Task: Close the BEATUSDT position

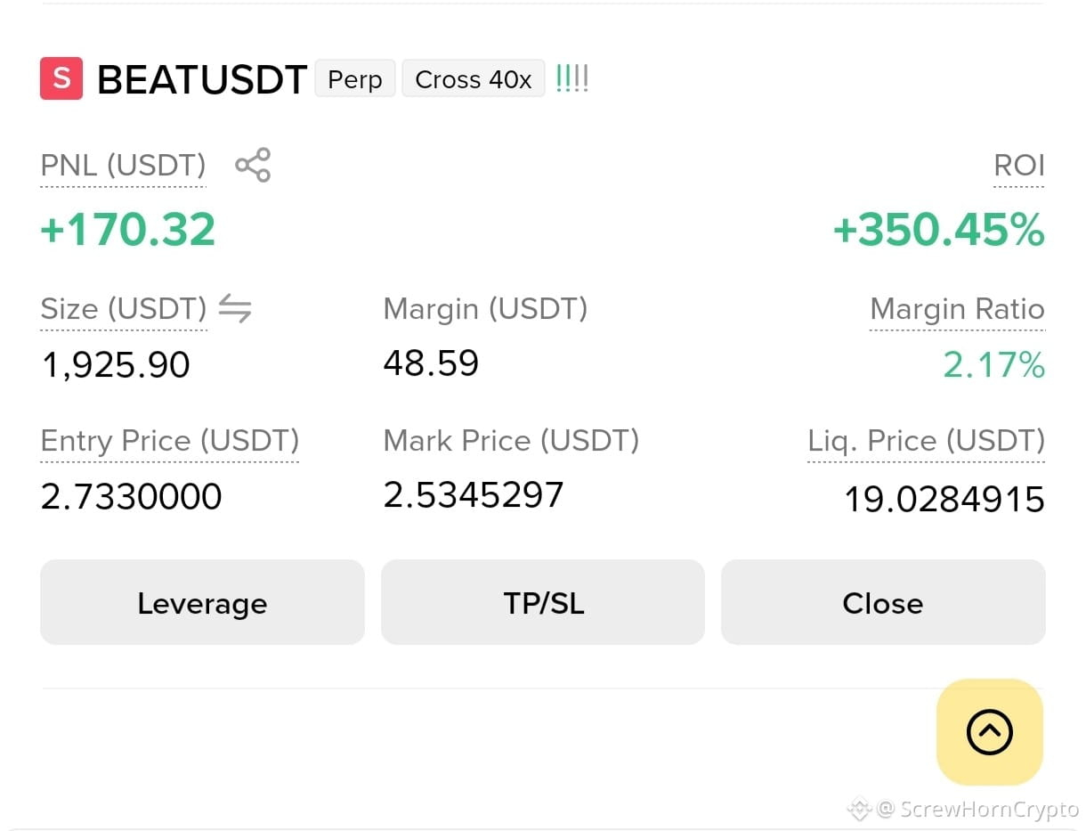Action: [883, 602]
